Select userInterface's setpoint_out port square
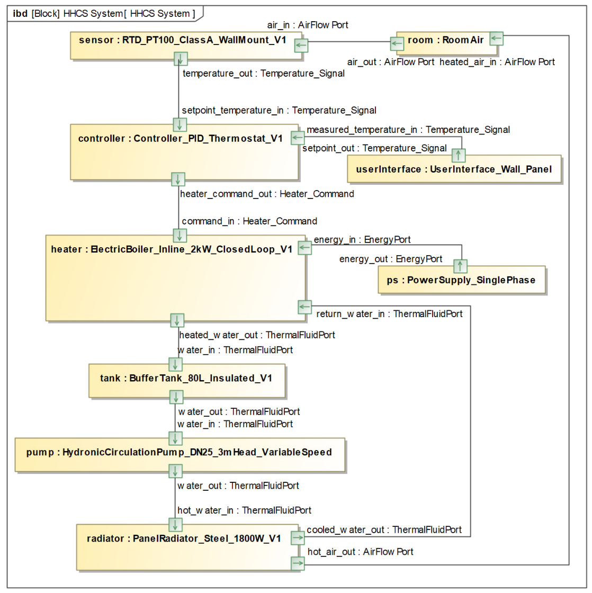Viewport: 592px width, 593px height. click(459, 155)
